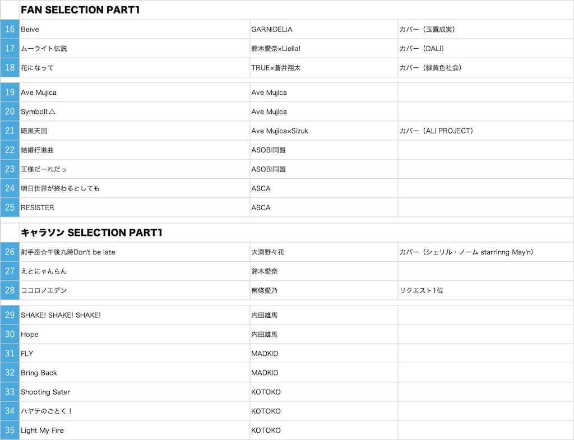Viewport: 574px width, 440px height.
Task: Click the Shooting Sater song title
Action: pos(45,392)
